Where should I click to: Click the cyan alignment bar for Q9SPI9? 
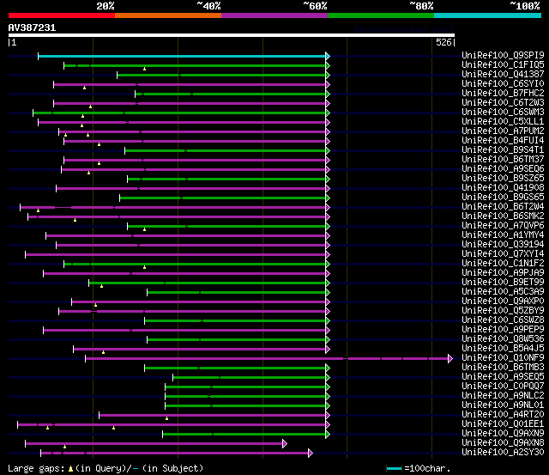[182, 56]
